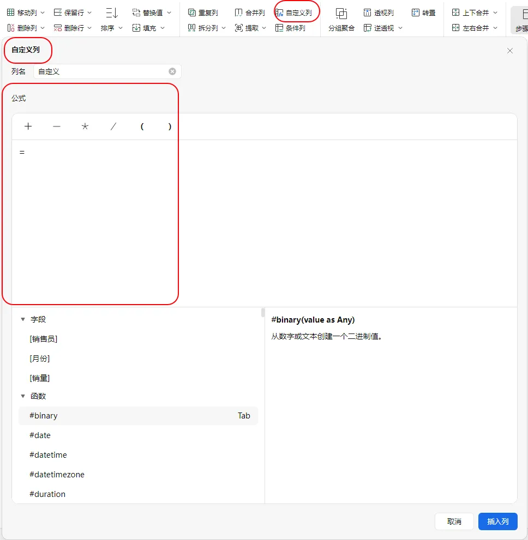Collapse the 字段 section
Viewport: 528px width, 540px height.
(23, 319)
